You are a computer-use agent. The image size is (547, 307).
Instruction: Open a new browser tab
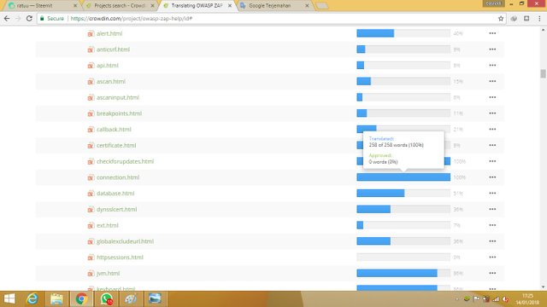point(322,6)
